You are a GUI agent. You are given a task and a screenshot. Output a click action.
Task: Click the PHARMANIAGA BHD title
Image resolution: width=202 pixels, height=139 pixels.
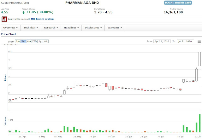[x=82, y=3]
